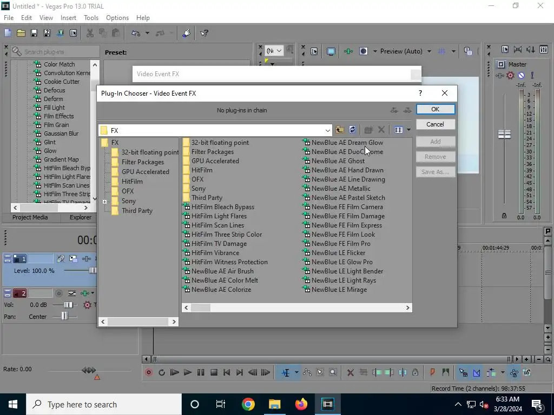Click the Stop button in the transport bar

(x=214, y=372)
